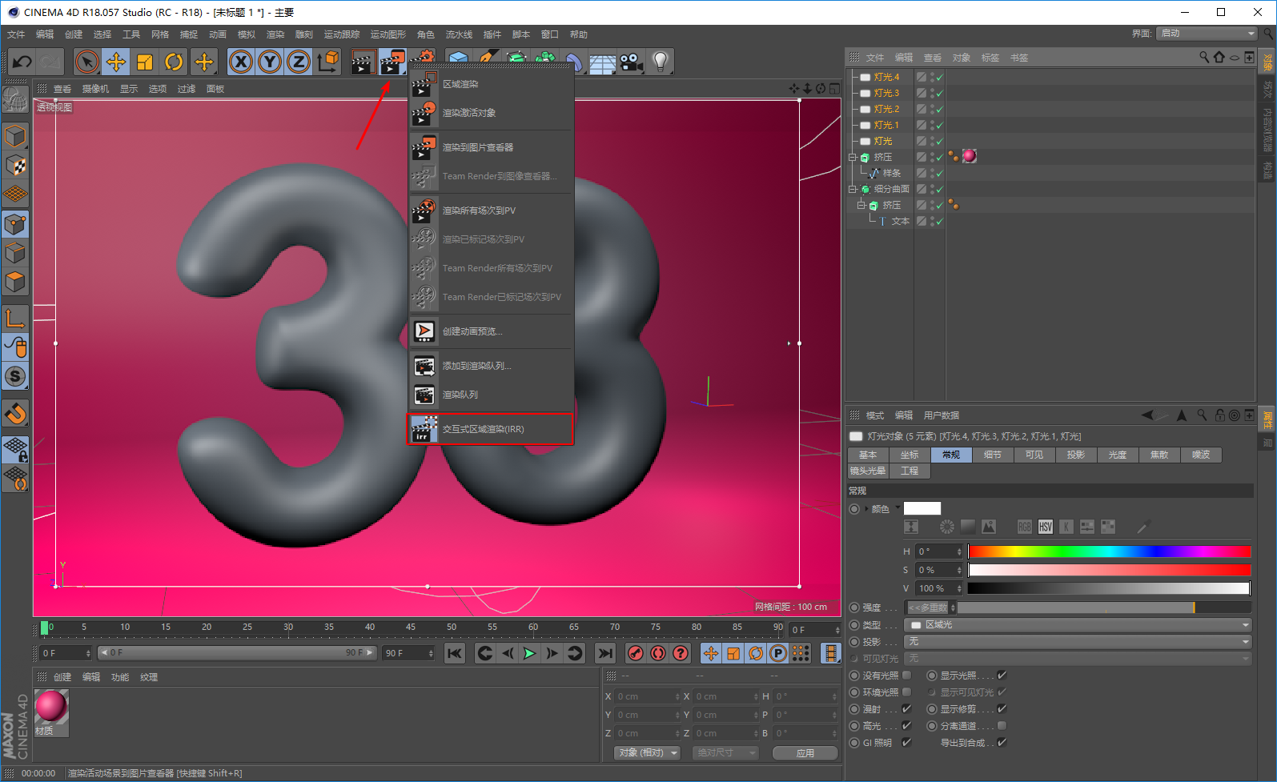Toggle the 显示光照 checkbox
Image resolution: width=1277 pixels, height=782 pixels.
[1002, 675]
